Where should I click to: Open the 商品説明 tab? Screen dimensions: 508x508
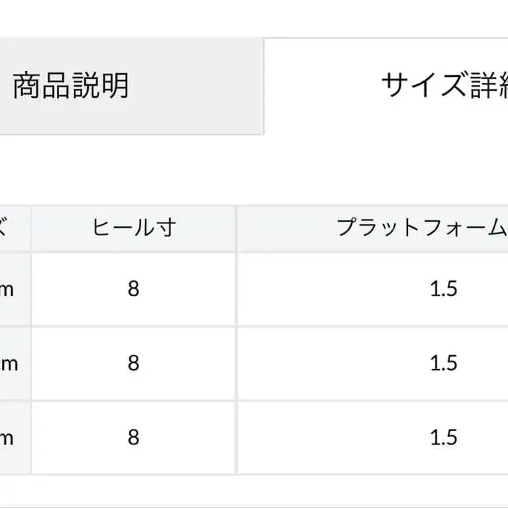[x=71, y=87]
